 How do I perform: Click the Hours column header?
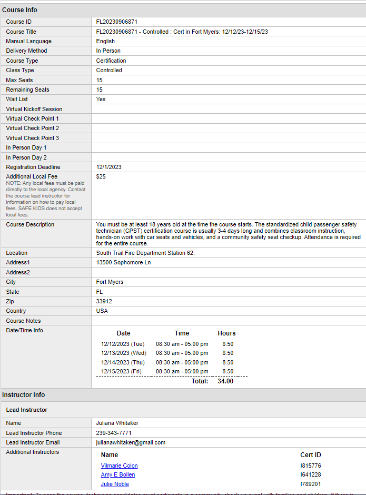point(226,333)
